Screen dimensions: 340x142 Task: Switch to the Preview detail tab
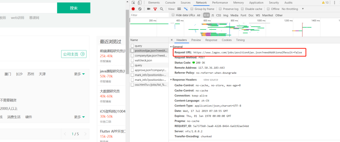click(x=196, y=40)
